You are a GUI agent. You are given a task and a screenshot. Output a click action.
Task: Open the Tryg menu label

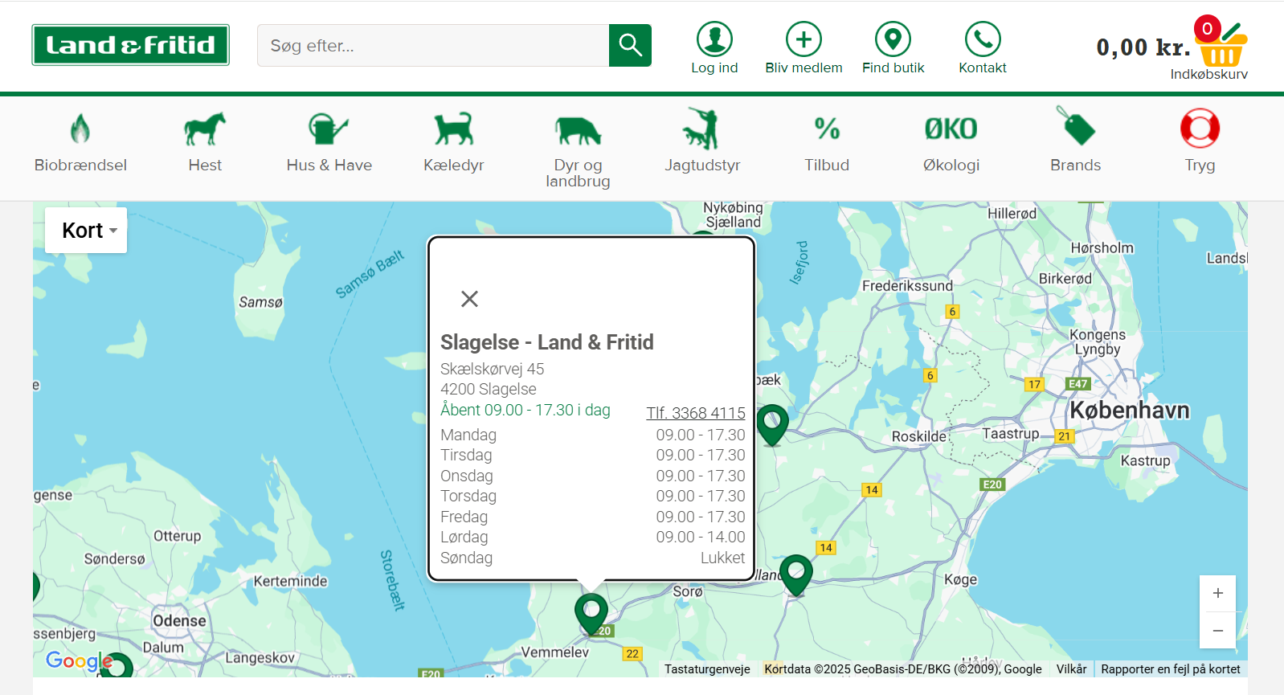(1200, 165)
